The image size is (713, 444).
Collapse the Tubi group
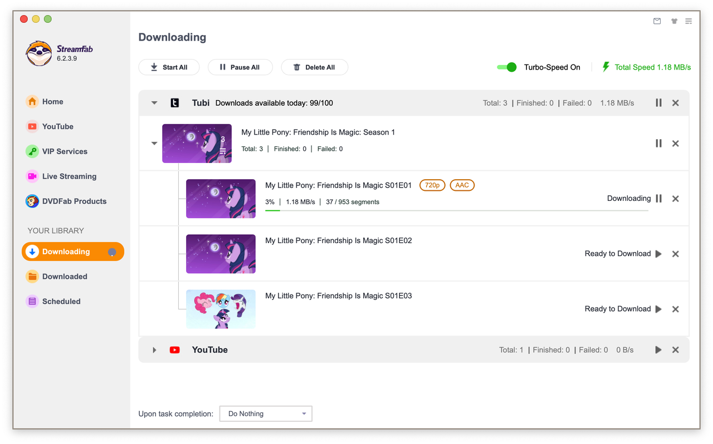click(x=154, y=103)
